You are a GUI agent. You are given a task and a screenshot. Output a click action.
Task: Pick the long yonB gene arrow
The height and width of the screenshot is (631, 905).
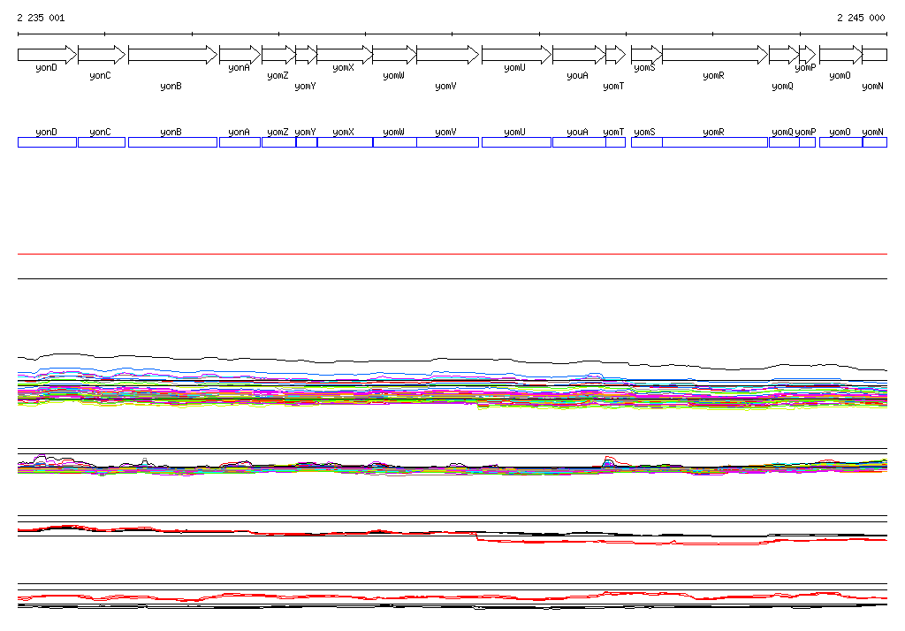(x=172, y=55)
